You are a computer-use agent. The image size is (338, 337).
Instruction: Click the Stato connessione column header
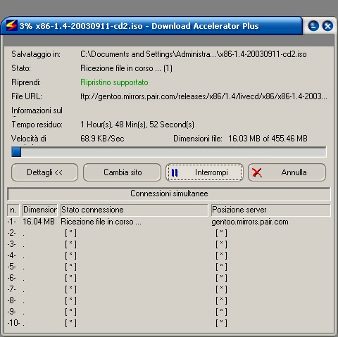tap(134, 210)
